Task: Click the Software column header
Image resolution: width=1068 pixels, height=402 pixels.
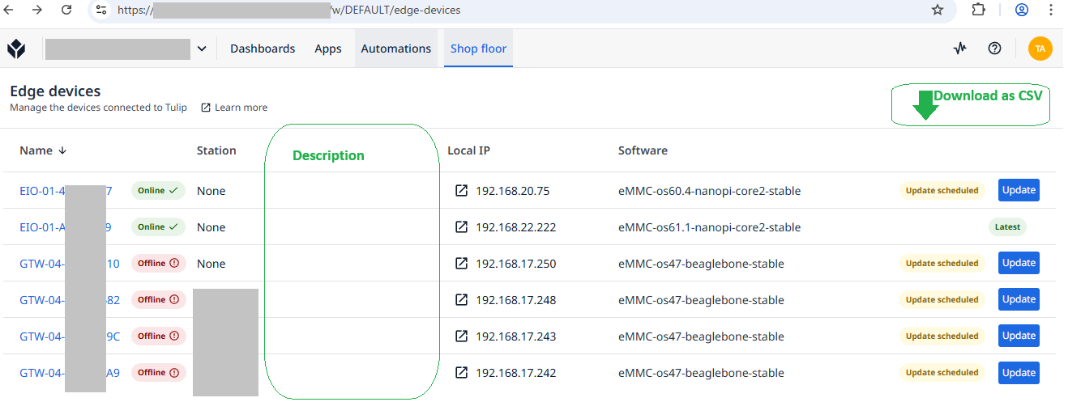Action: click(643, 150)
